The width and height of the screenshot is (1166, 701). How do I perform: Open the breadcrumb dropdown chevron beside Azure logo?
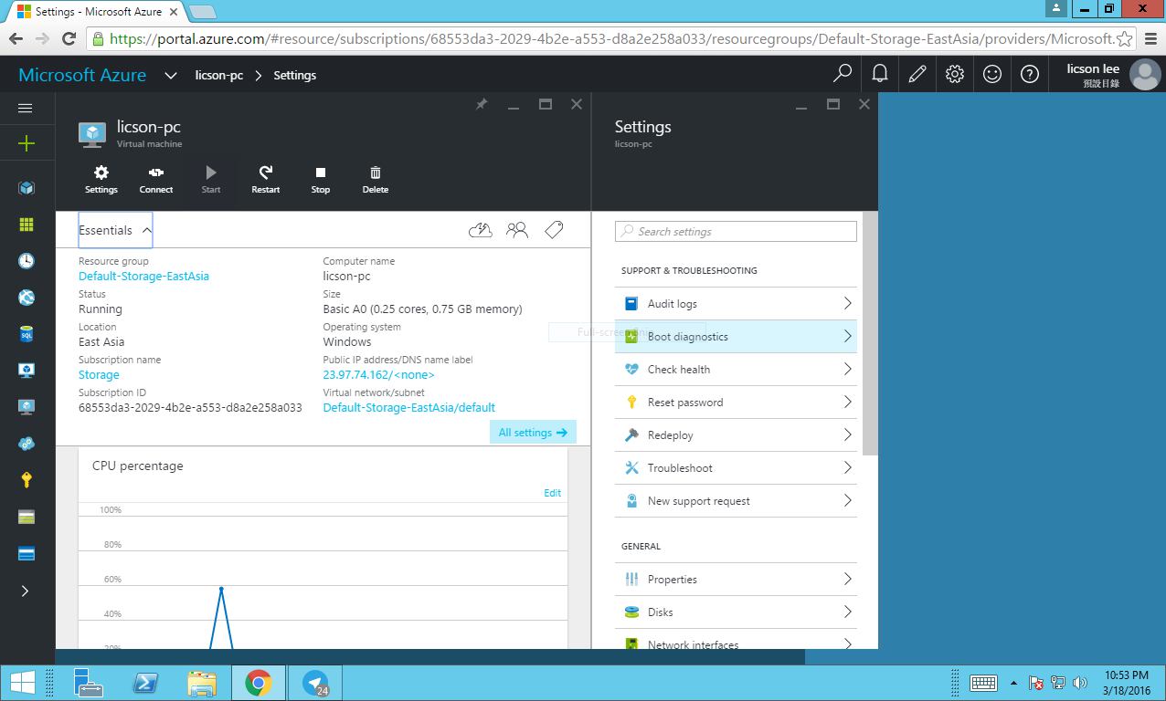click(x=171, y=75)
